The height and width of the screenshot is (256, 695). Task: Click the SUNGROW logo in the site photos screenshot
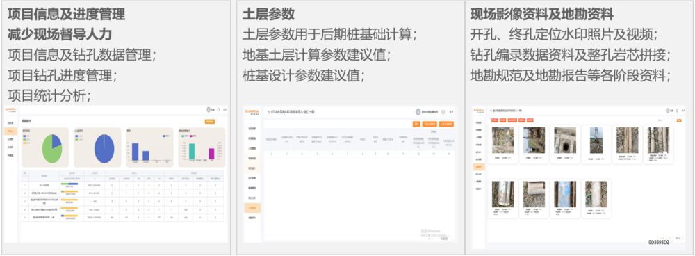click(479, 111)
